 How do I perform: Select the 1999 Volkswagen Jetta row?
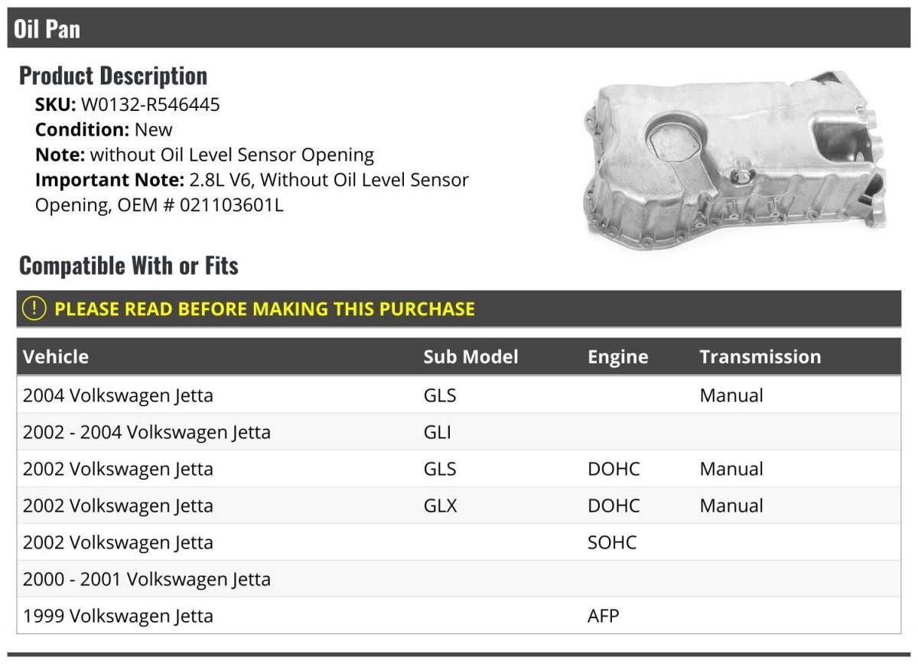click(459, 616)
